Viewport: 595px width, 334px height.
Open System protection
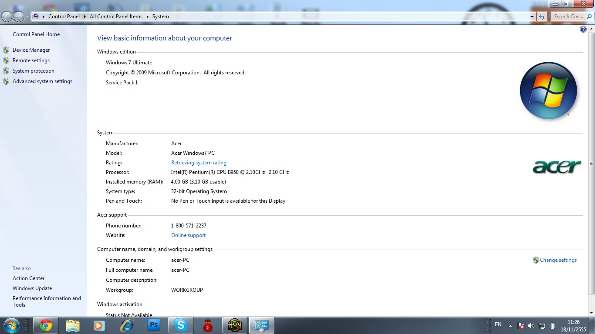tap(34, 71)
